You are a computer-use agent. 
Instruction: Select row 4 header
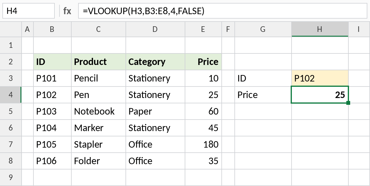11,95
